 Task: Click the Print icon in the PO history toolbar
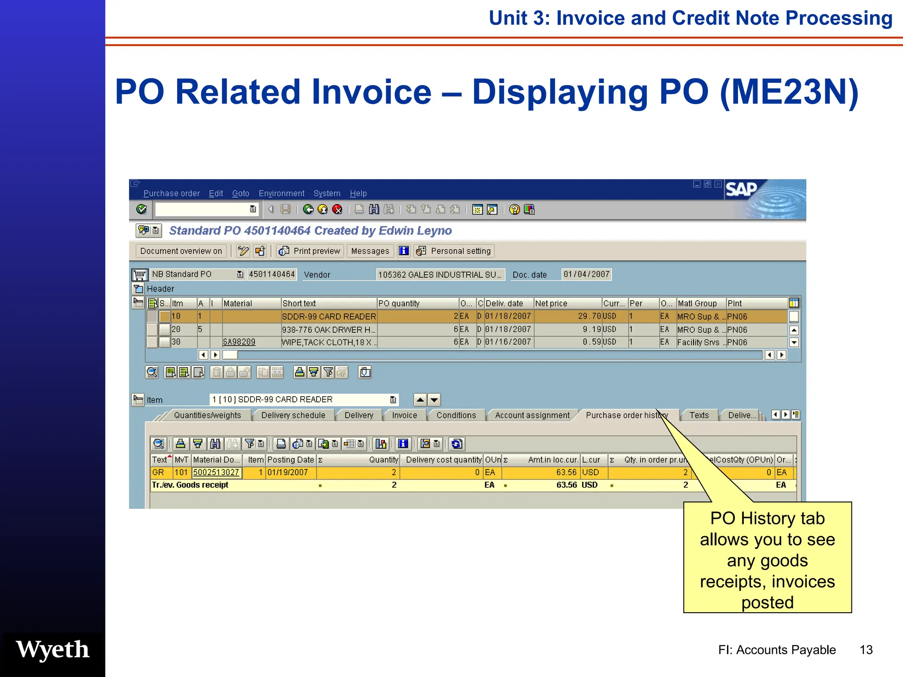[x=281, y=444]
